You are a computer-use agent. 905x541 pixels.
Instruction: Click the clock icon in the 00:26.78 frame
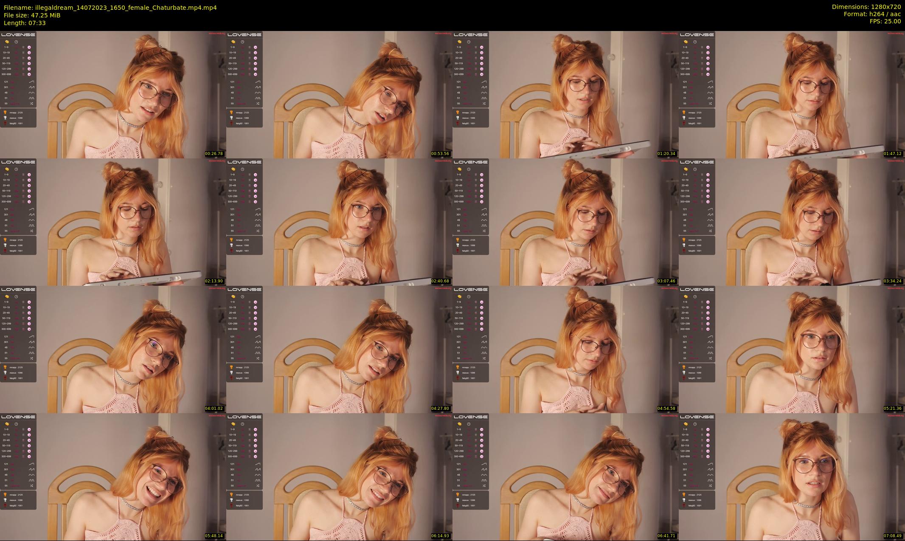coord(16,42)
